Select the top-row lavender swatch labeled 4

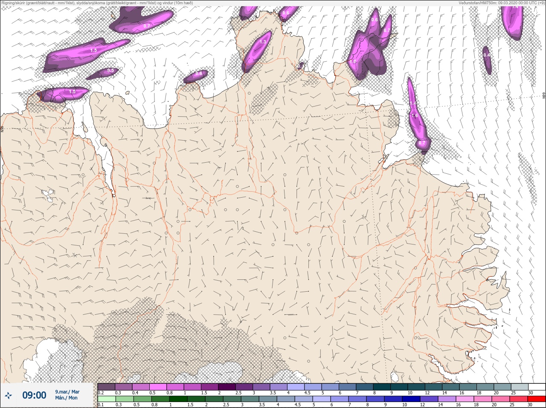coord(296,387)
